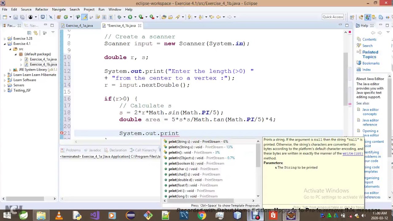Select Learn Software project

click(x=25, y=80)
